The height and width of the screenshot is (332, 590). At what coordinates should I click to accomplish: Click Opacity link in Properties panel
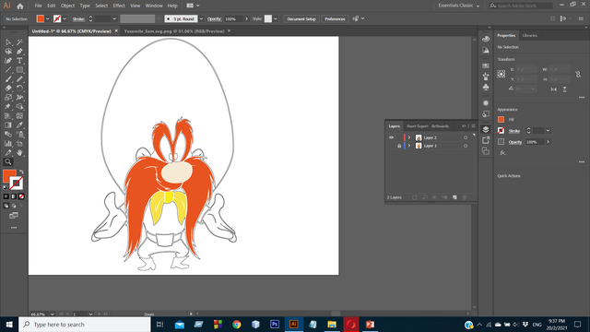click(x=515, y=142)
